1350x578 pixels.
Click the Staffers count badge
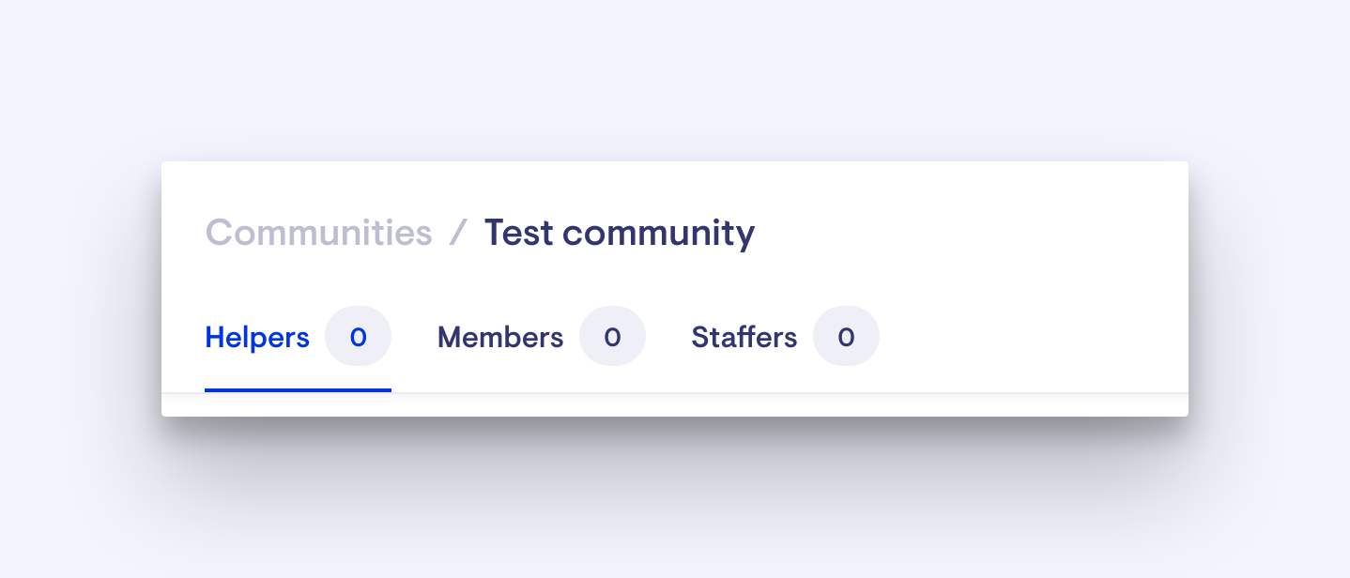tap(846, 337)
